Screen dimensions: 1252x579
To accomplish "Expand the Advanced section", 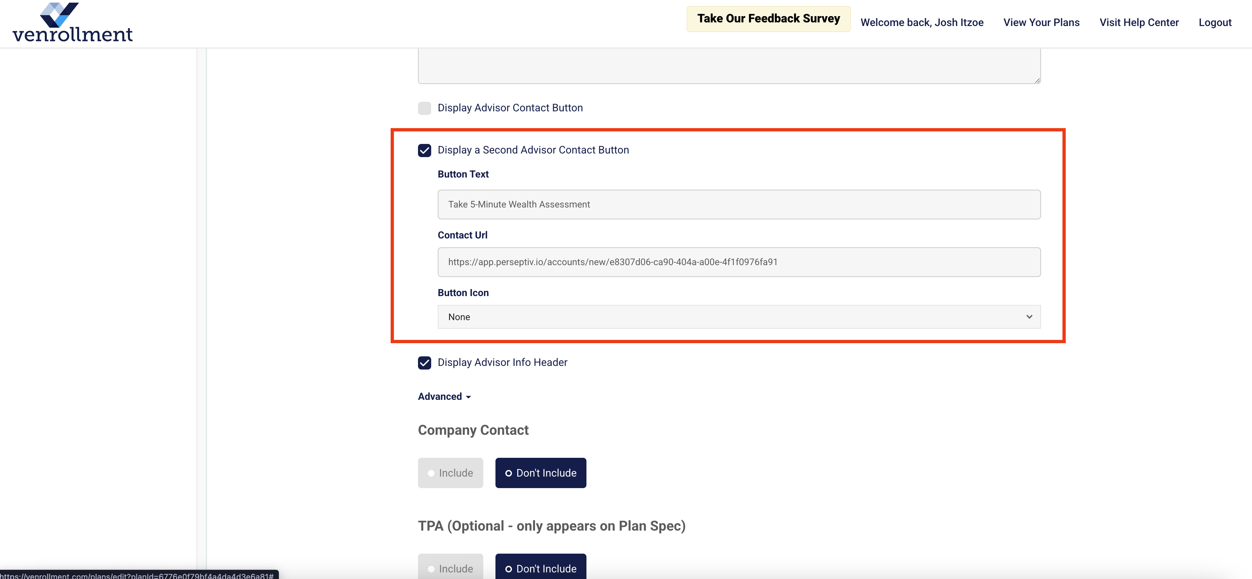I will tap(444, 396).
